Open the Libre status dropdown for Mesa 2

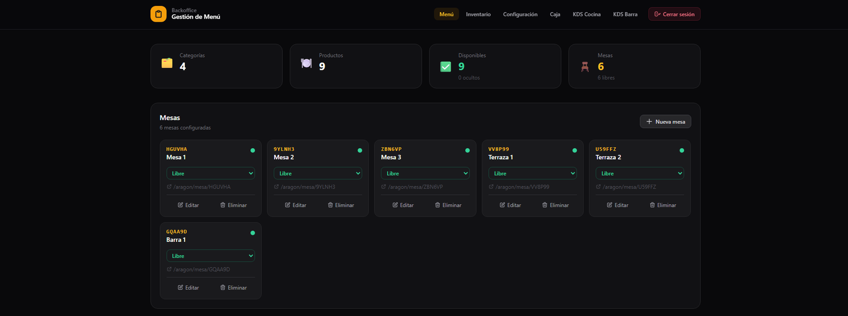[x=318, y=174]
